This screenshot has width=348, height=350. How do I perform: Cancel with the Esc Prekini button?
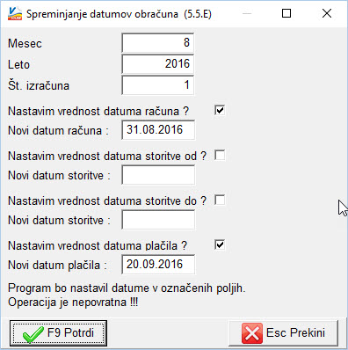(x=283, y=333)
